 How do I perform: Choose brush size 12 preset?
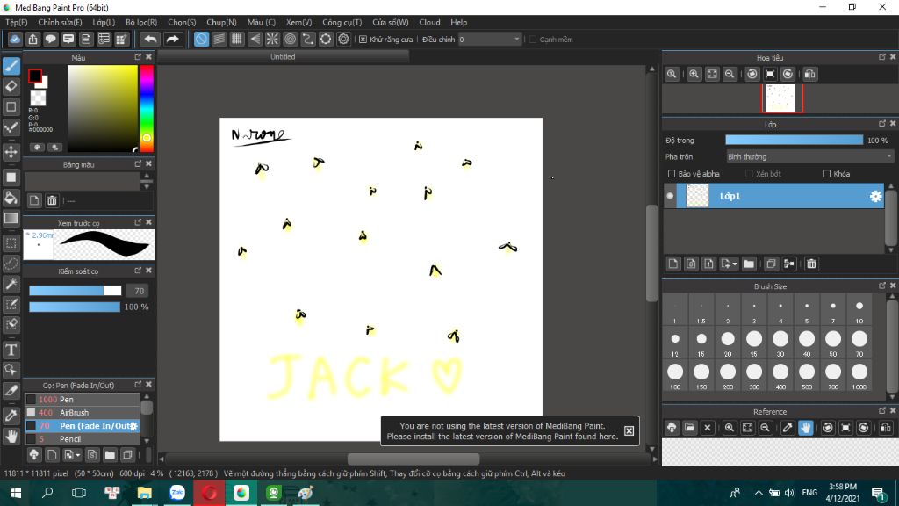coord(675,343)
